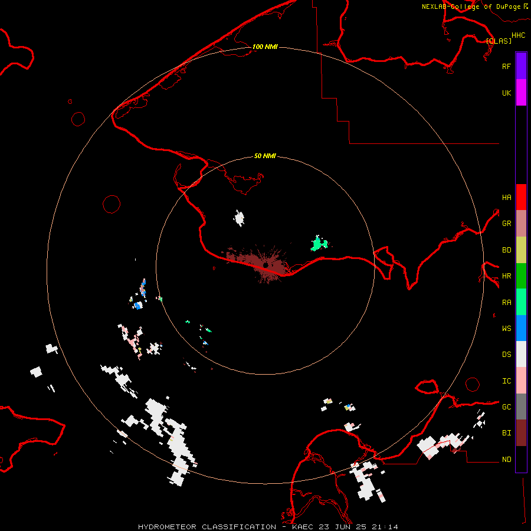Select the IC pink legend swatch
This screenshot has width=531, height=531.
[521, 381]
